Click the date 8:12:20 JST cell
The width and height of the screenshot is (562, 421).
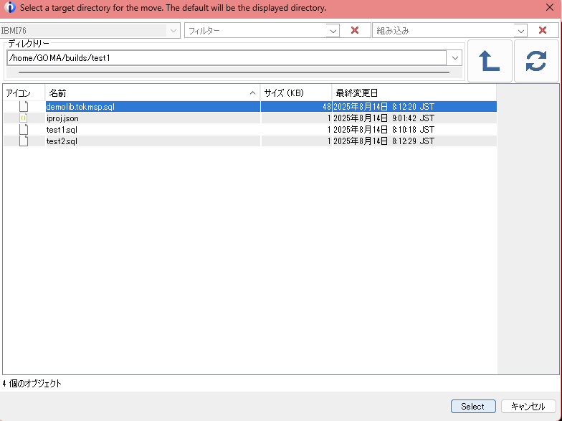tap(414, 107)
